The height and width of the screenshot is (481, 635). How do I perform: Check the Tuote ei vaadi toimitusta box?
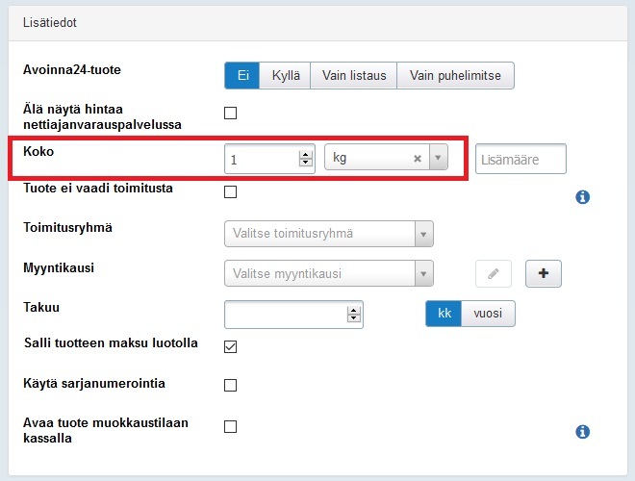pyautogui.click(x=230, y=191)
